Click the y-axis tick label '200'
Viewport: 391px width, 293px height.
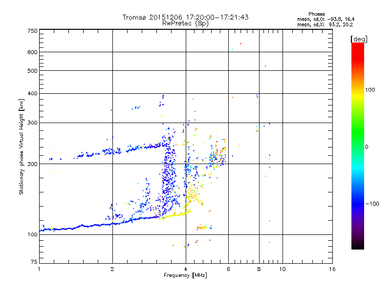point(32,164)
